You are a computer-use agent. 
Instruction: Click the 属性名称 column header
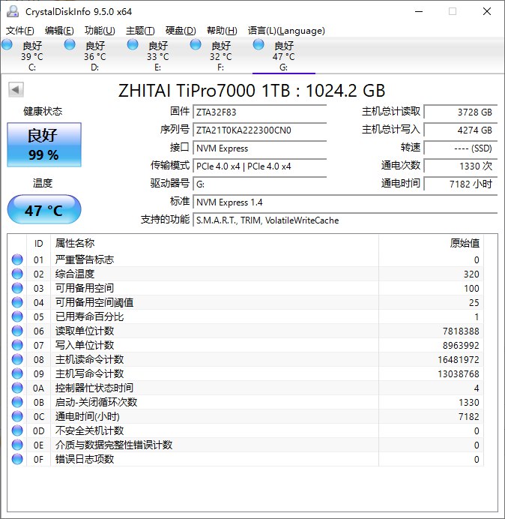[214, 243]
